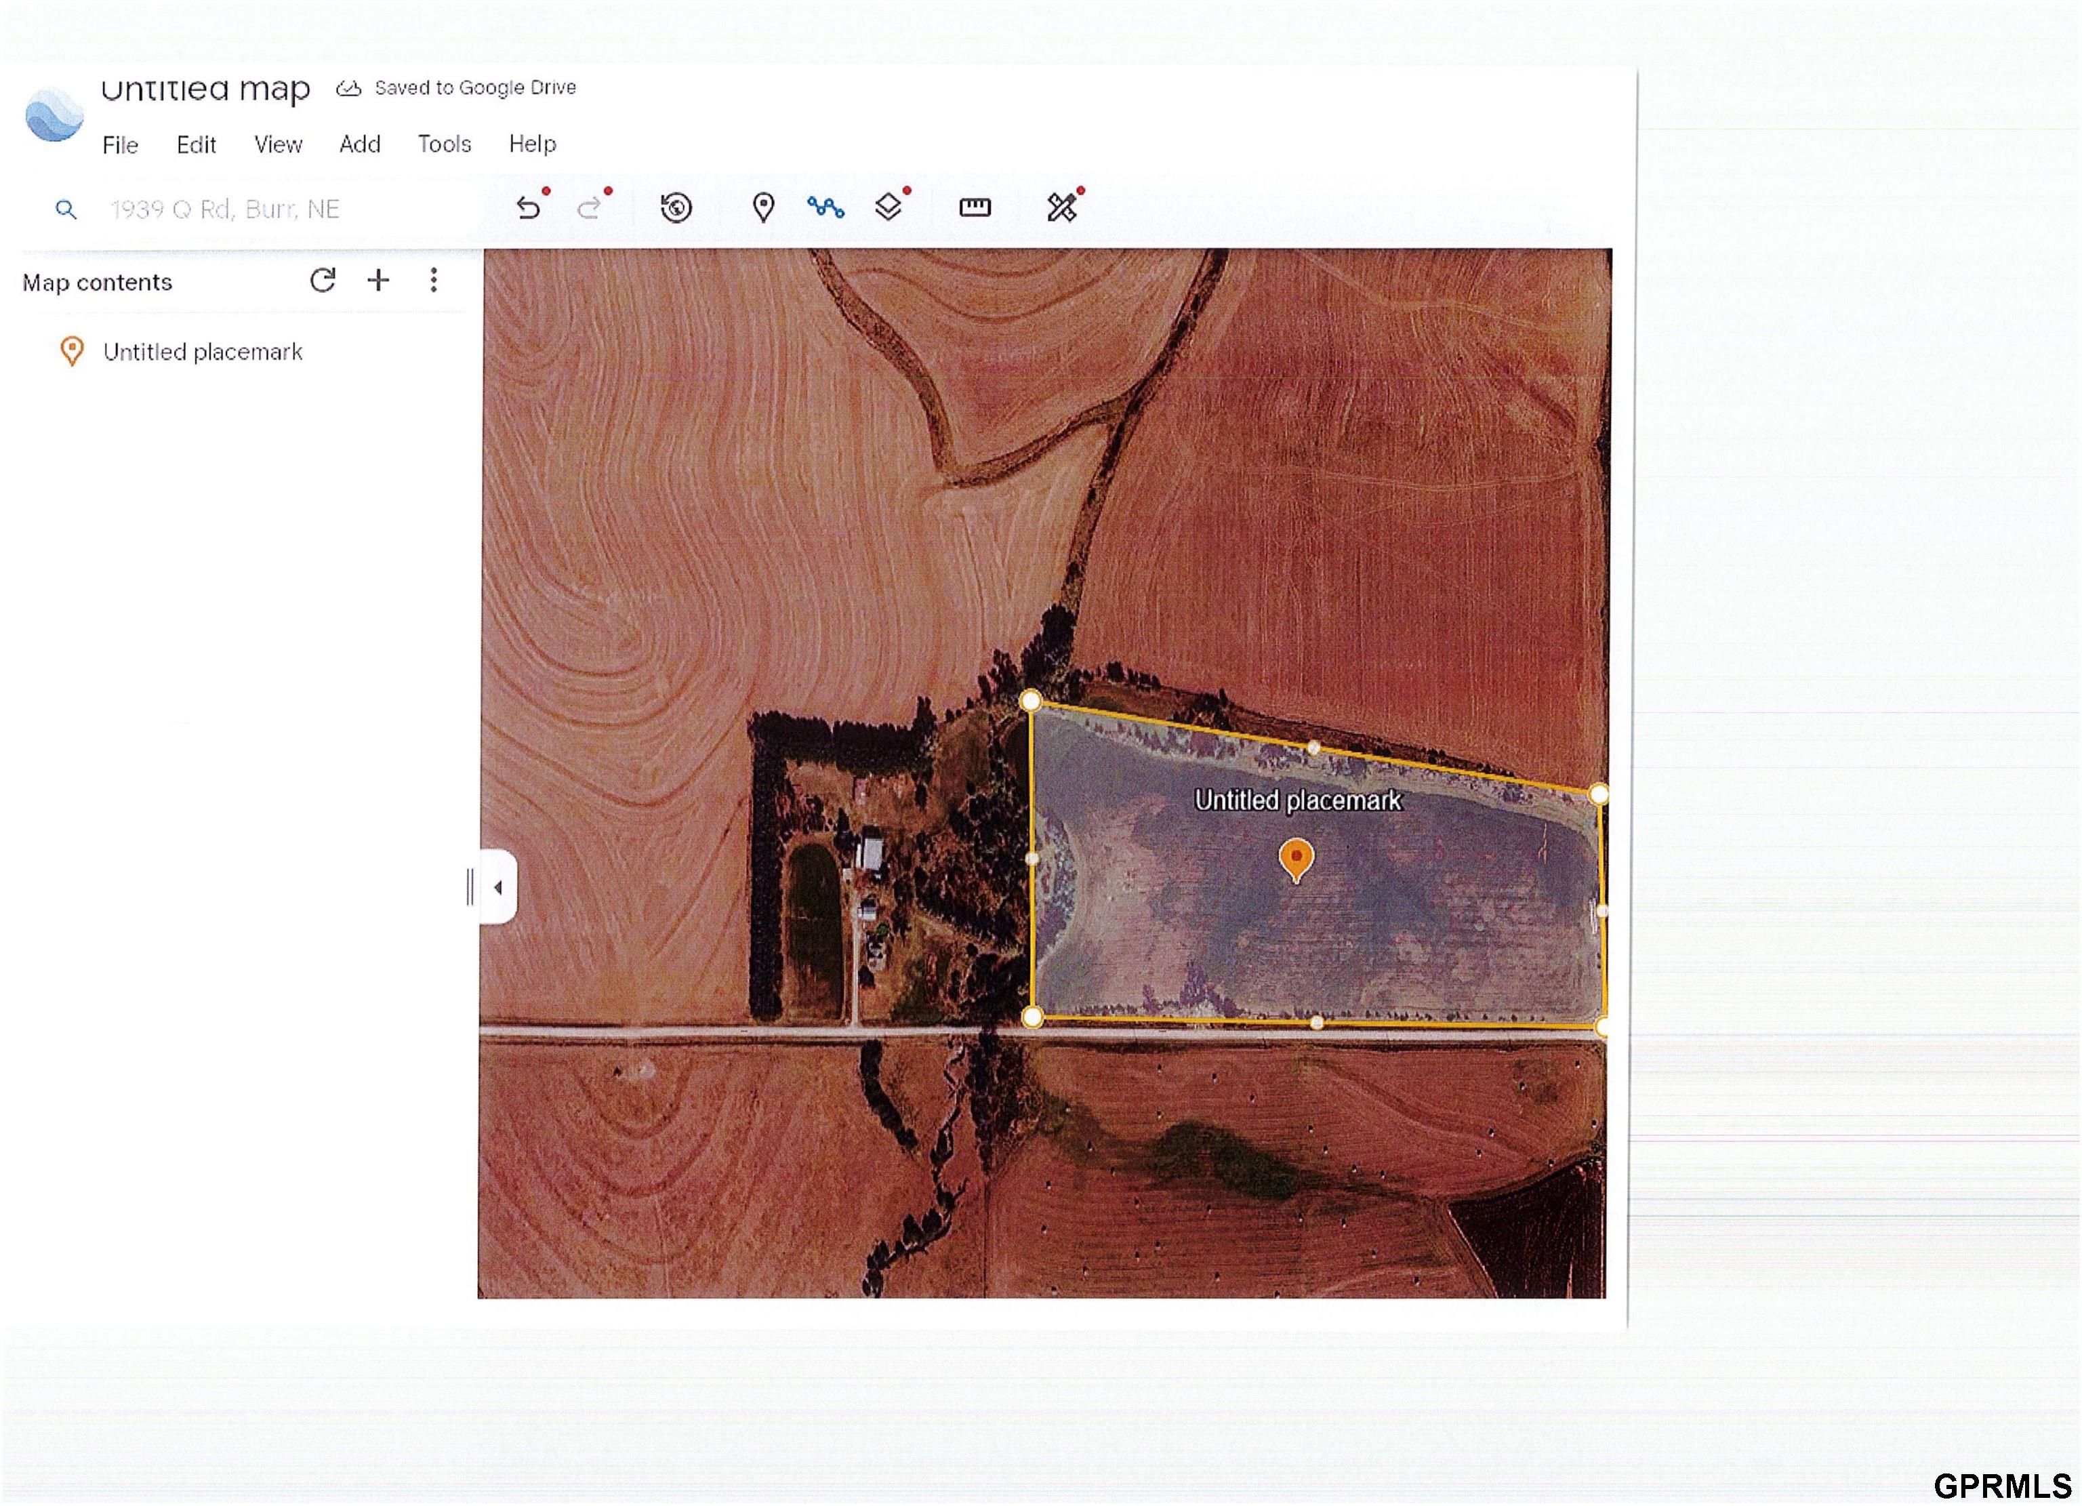Add new item with plus icon

tap(378, 280)
